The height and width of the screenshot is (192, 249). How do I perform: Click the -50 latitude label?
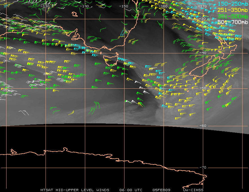coord(203,88)
